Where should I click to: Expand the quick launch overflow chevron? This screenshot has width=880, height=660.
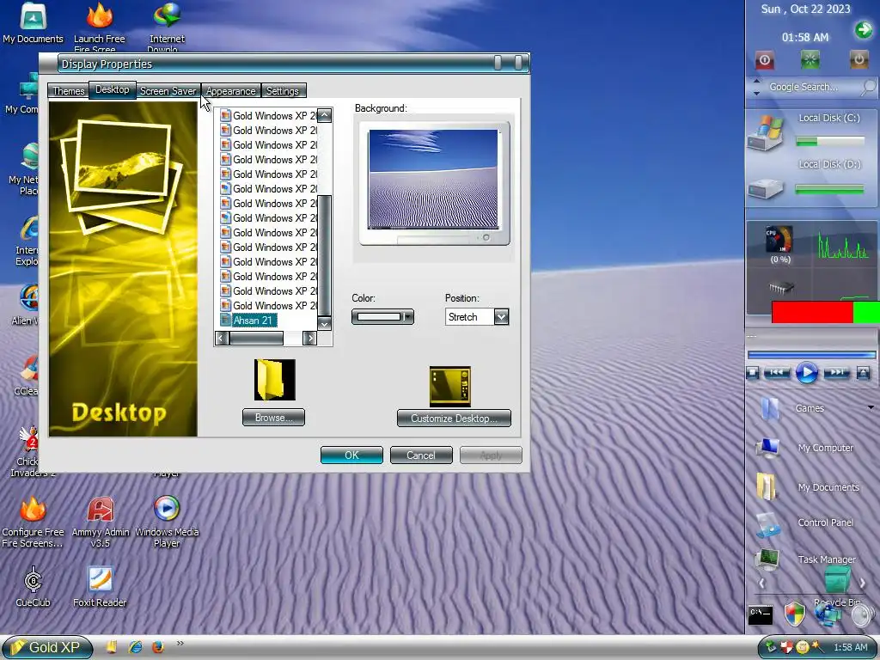click(x=180, y=643)
